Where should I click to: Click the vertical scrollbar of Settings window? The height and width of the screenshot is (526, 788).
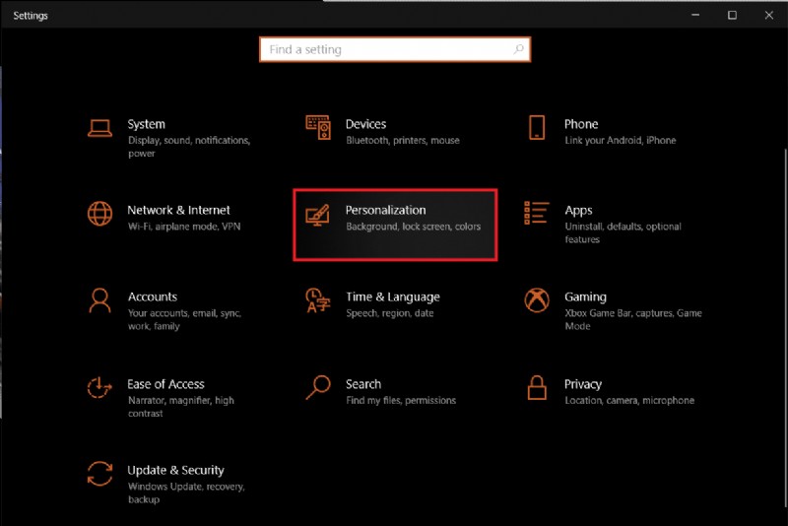785,328
